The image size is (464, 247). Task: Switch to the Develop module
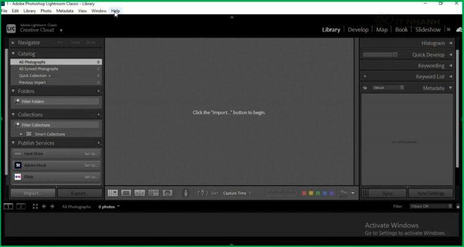[358, 29]
